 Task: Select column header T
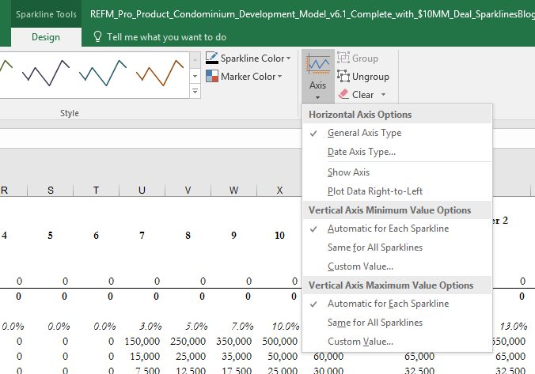[x=97, y=191]
